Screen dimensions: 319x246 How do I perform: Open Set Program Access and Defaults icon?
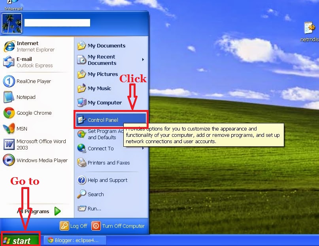[81, 134]
